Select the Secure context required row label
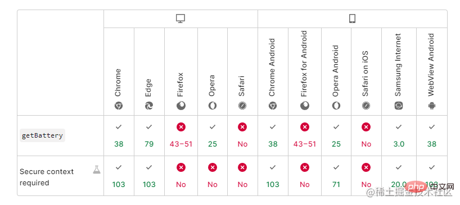Viewport: 460px width, 205px height. pyautogui.click(x=47, y=177)
